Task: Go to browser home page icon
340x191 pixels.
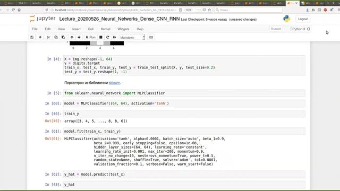Action: pyautogui.click(x=19, y=10)
